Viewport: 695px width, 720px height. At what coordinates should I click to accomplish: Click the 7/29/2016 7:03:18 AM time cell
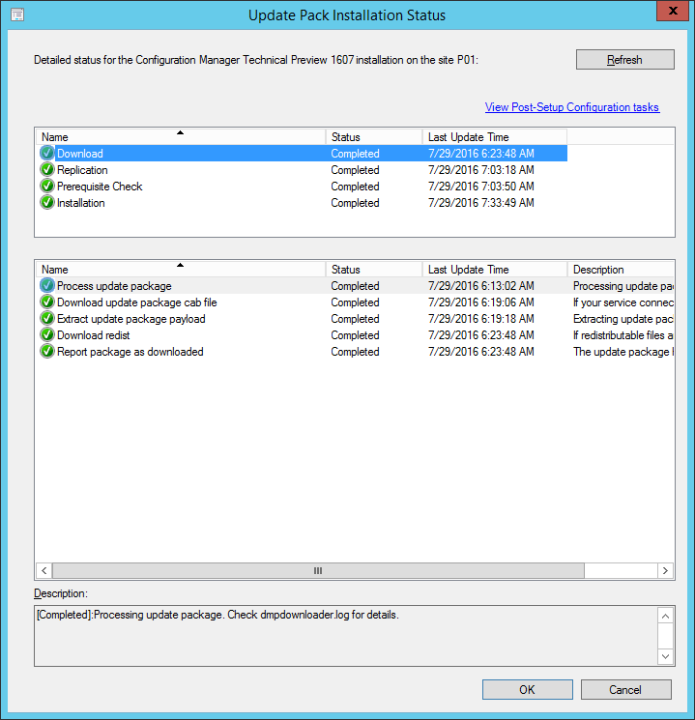point(481,170)
